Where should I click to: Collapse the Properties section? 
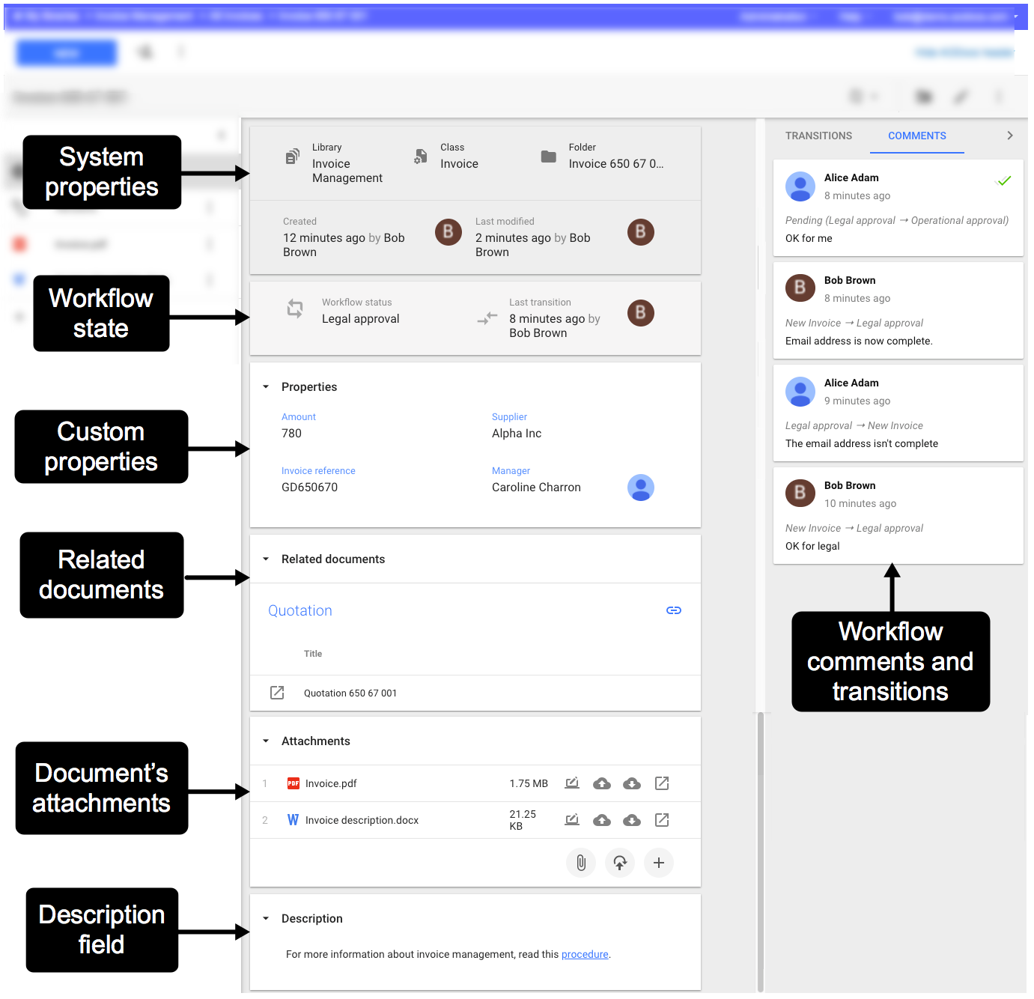click(266, 386)
